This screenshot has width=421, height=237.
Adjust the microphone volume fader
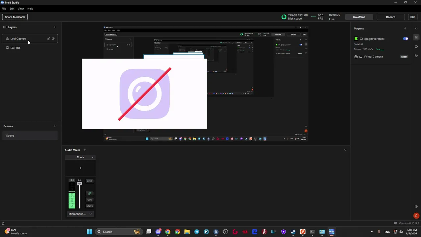79,183
